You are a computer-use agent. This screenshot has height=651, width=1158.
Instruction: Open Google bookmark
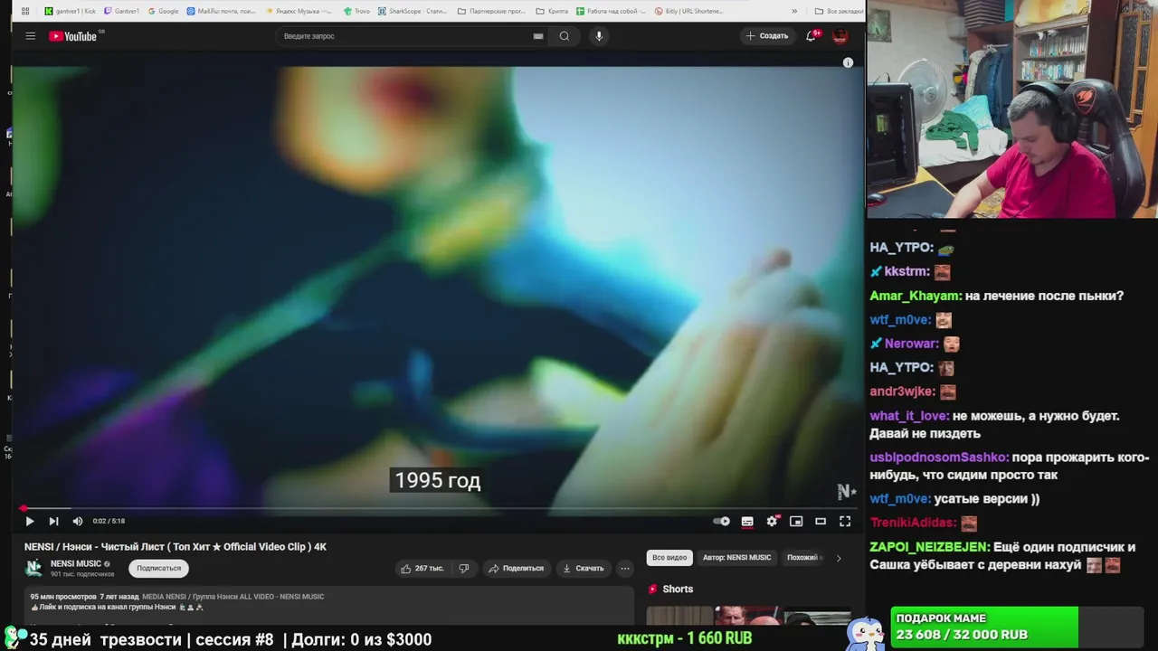[163, 11]
